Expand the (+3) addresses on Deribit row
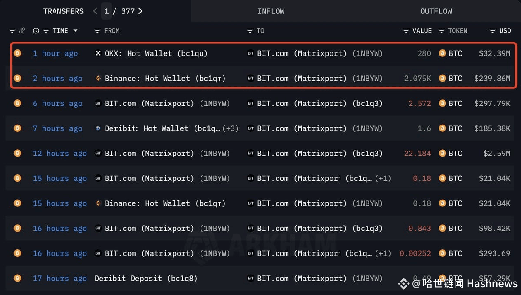521x295 pixels. coord(231,128)
